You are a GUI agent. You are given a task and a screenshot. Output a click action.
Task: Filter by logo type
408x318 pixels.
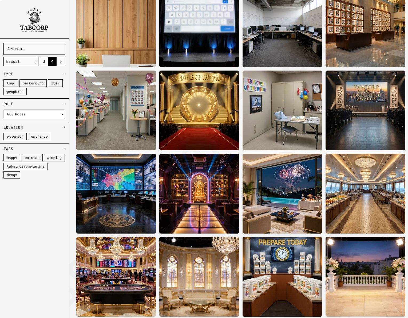(11, 83)
